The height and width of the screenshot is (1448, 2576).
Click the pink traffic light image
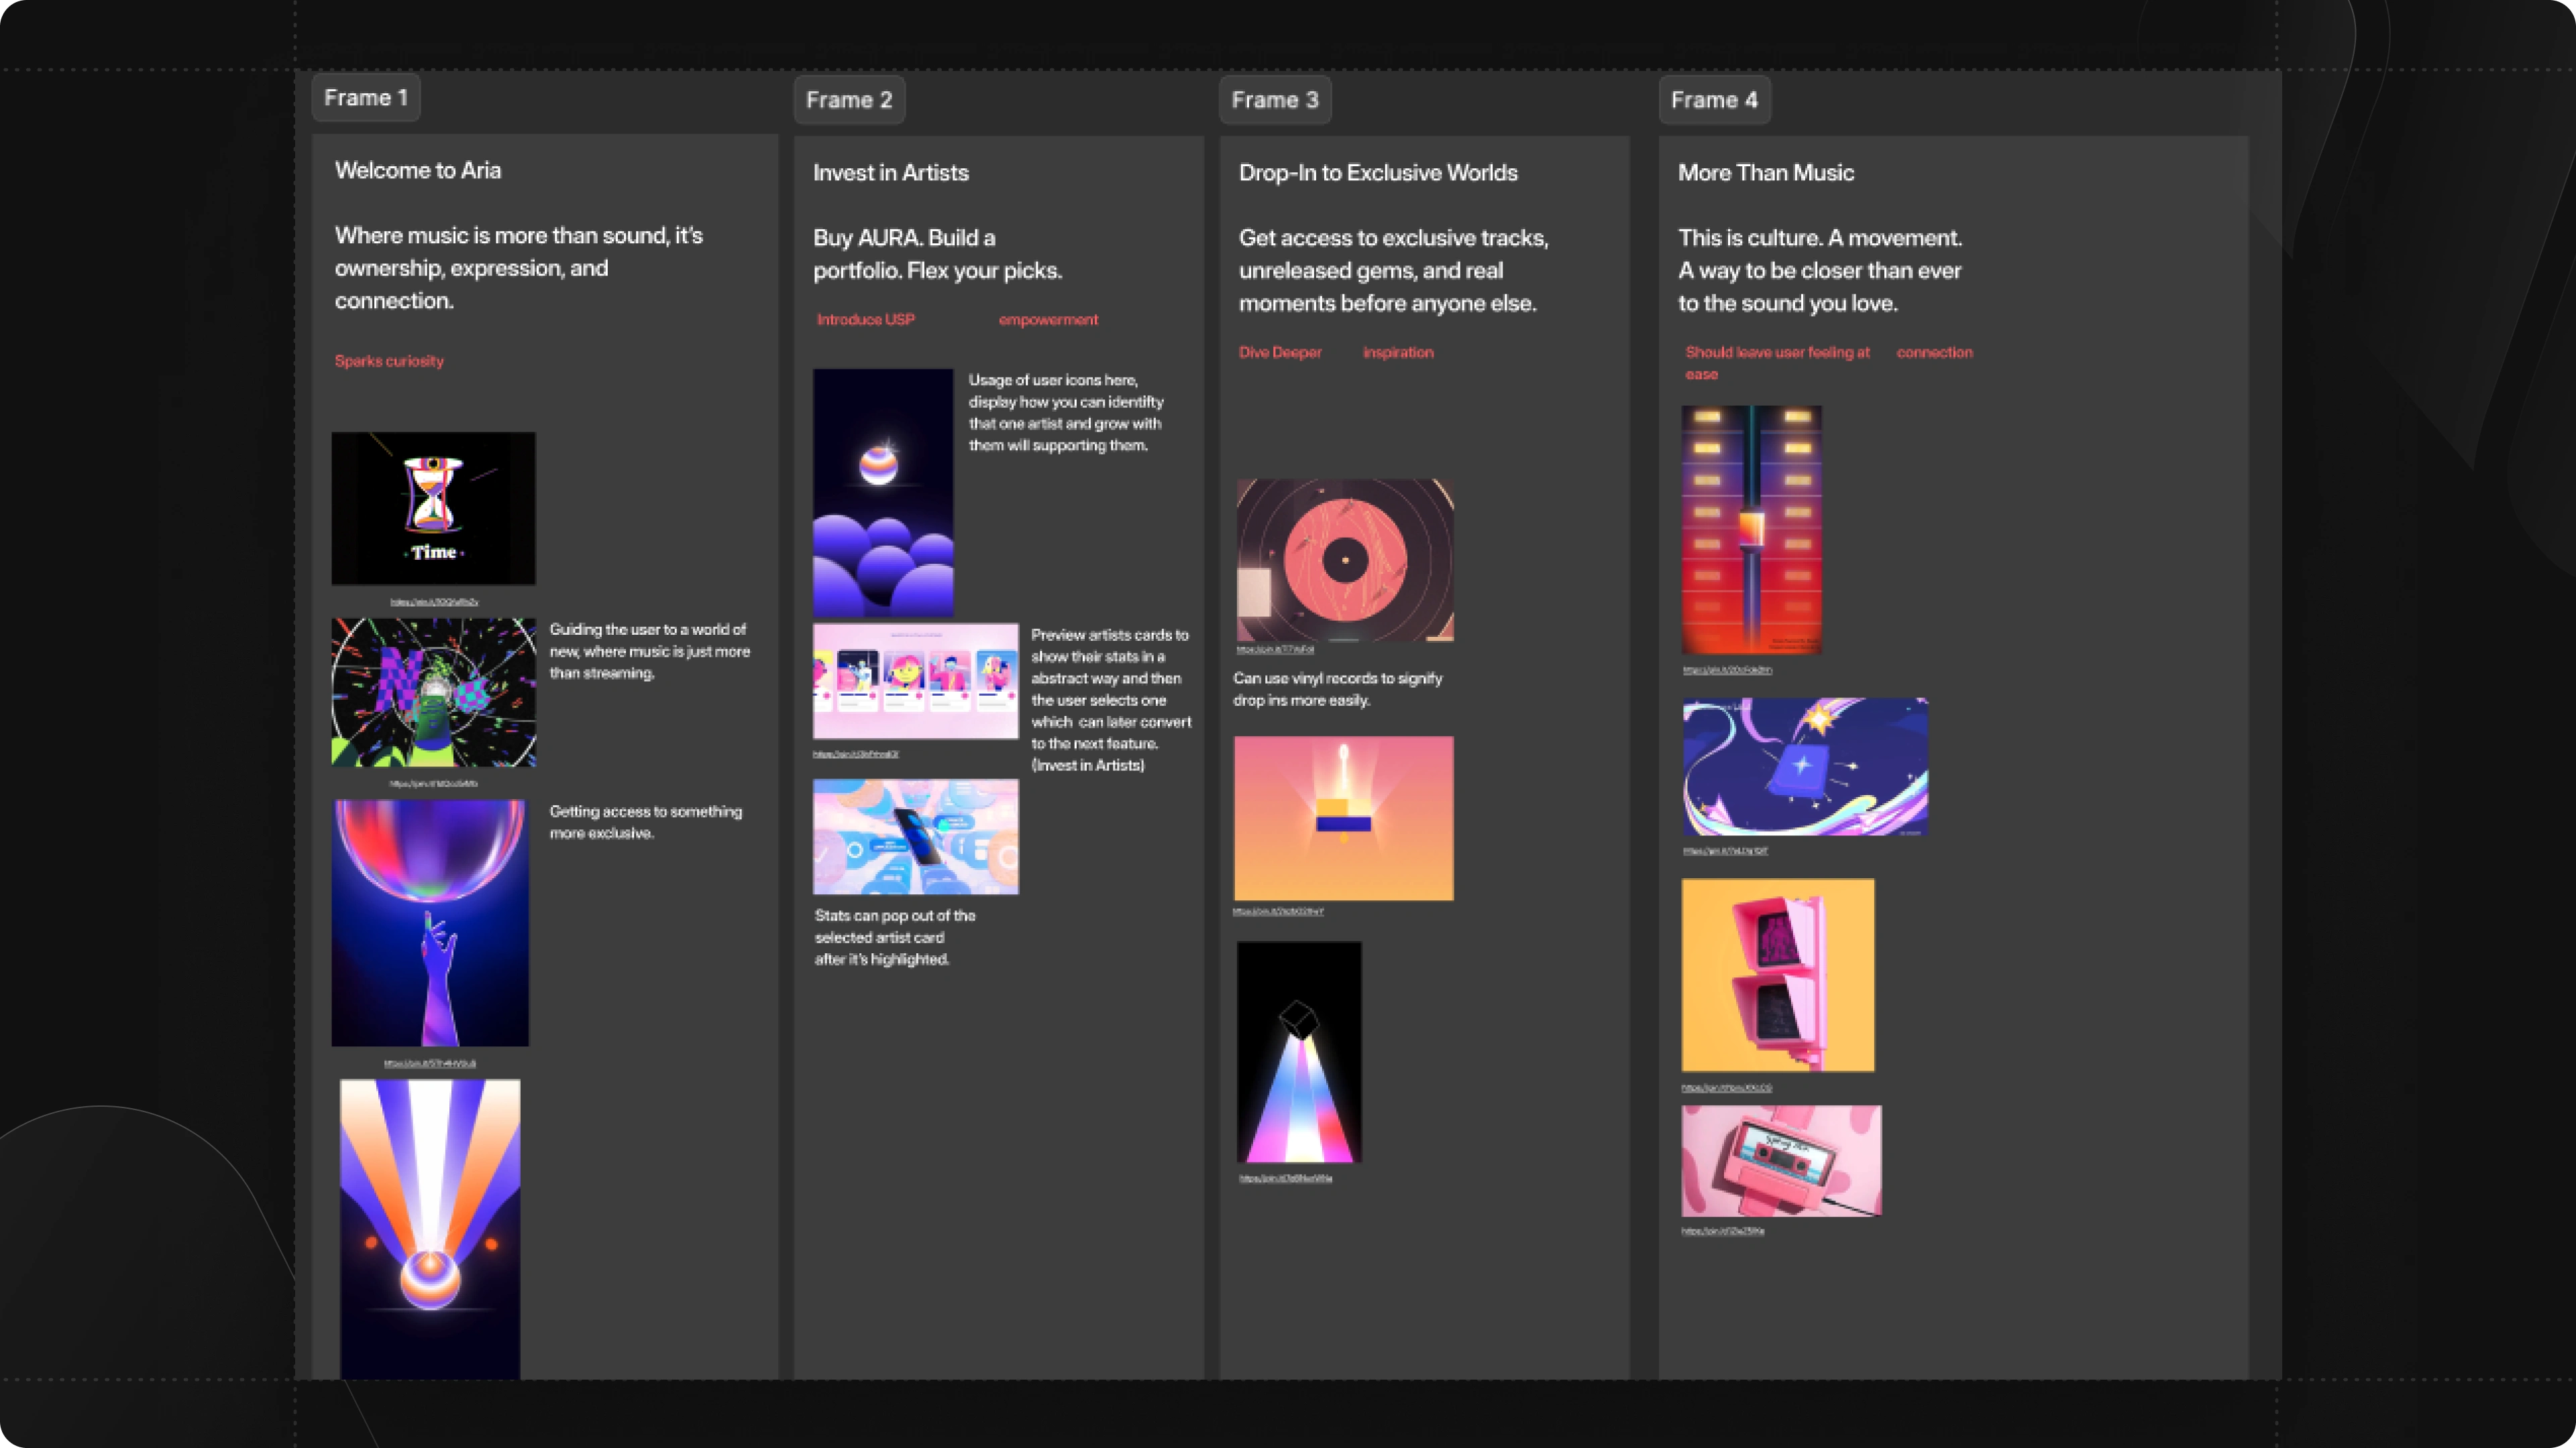[1778, 974]
